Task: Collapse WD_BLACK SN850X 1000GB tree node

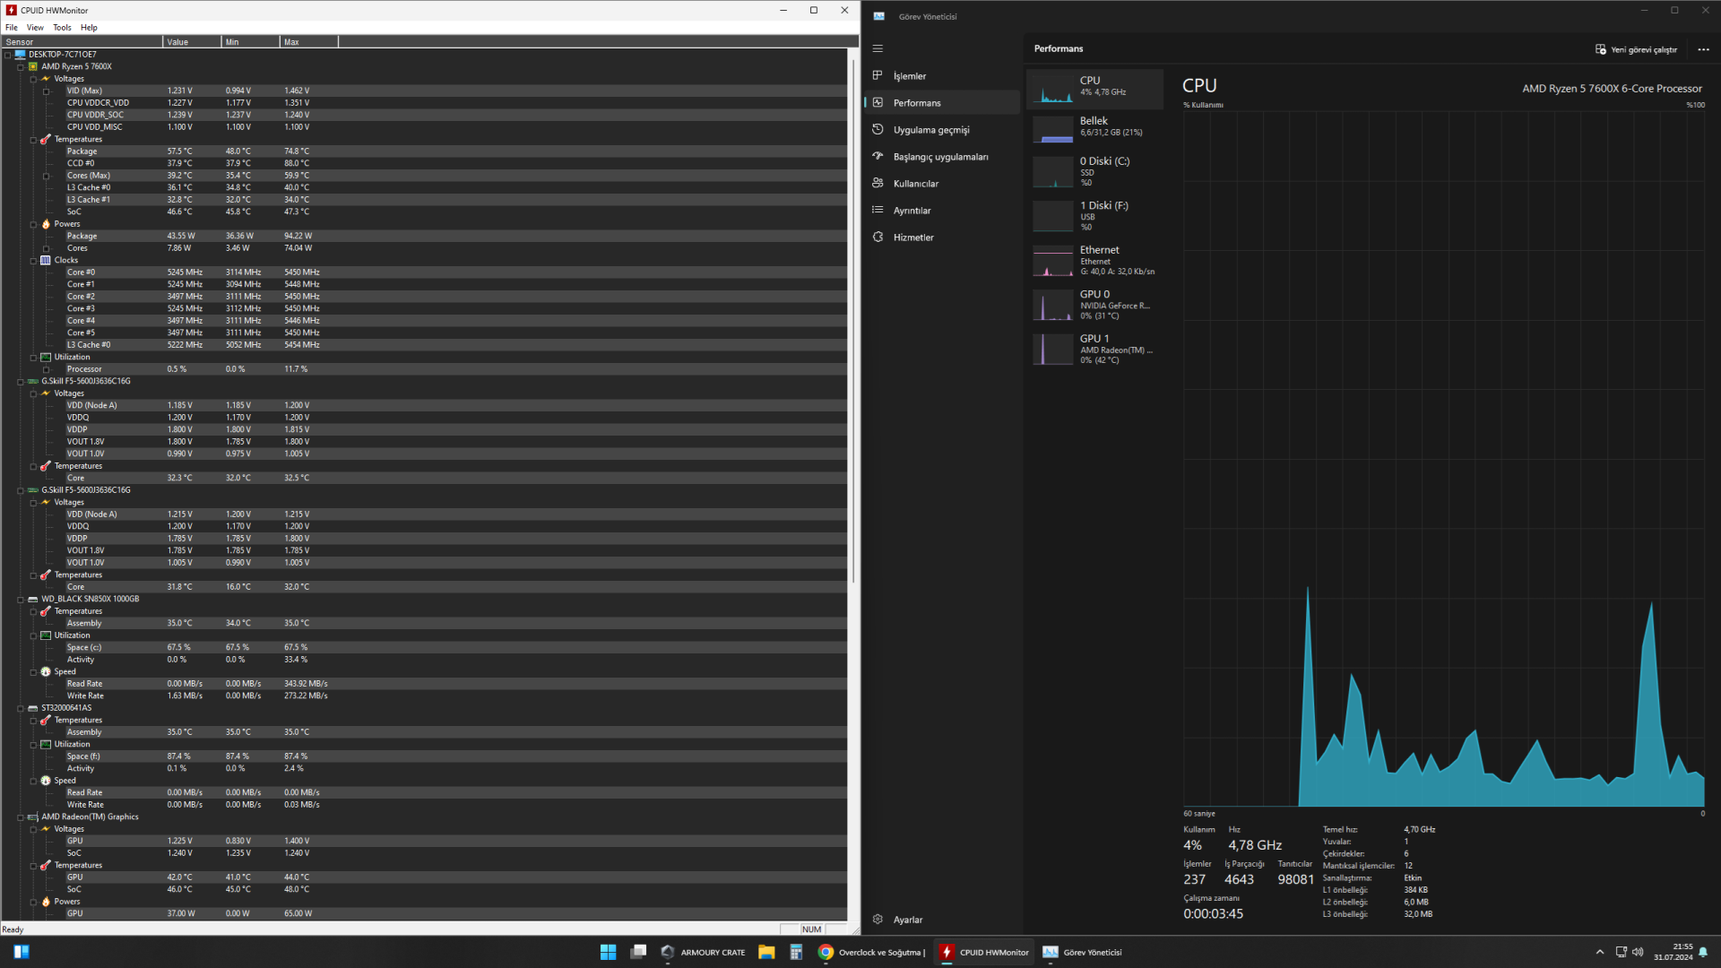Action: tap(21, 600)
